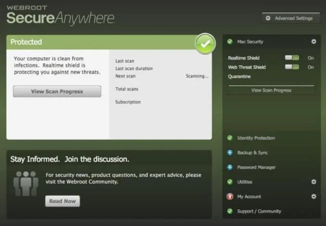Open Quarantine
Viewport: 326px width, 226px height.
click(x=239, y=76)
